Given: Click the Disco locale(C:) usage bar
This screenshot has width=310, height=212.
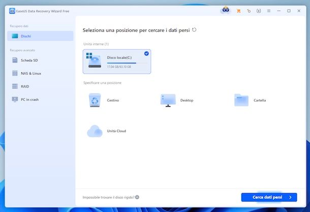Looking at the screenshot, I should (127, 63).
